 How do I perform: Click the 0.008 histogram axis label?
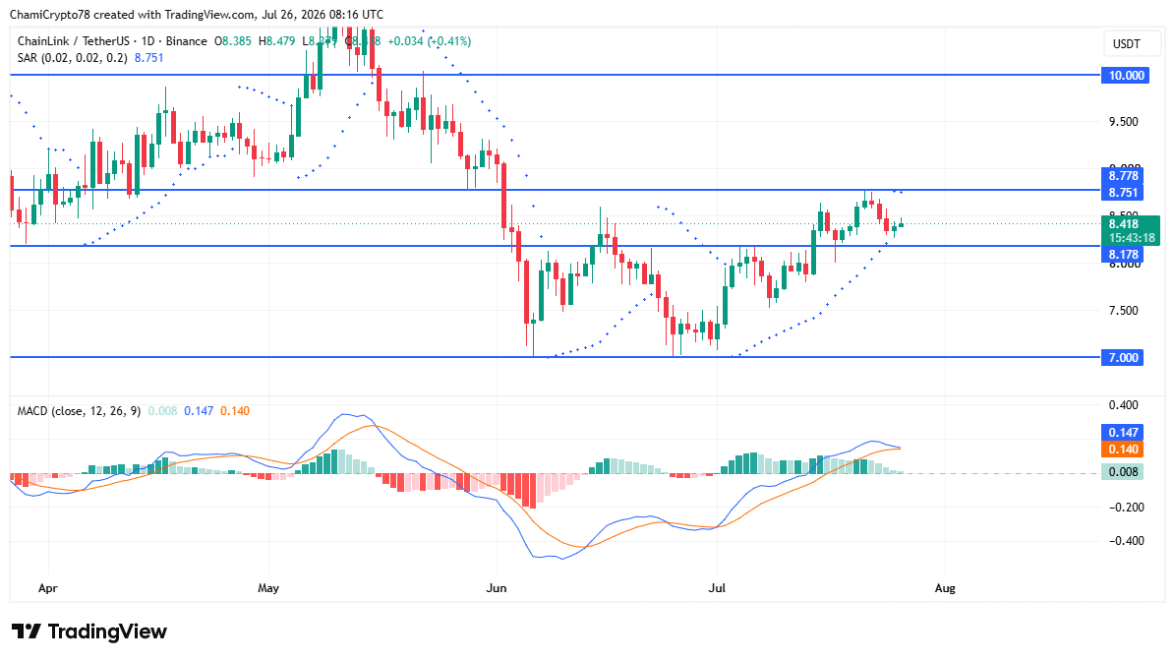click(x=1123, y=472)
